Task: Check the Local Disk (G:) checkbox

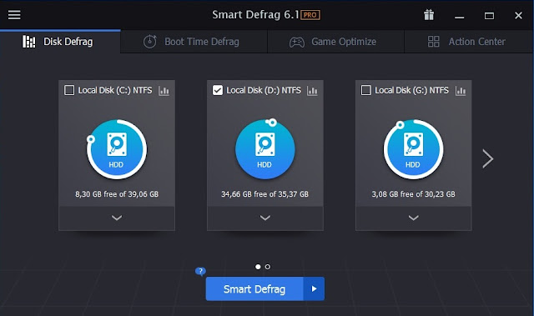Action: pyautogui.click(x=365, y=90)
